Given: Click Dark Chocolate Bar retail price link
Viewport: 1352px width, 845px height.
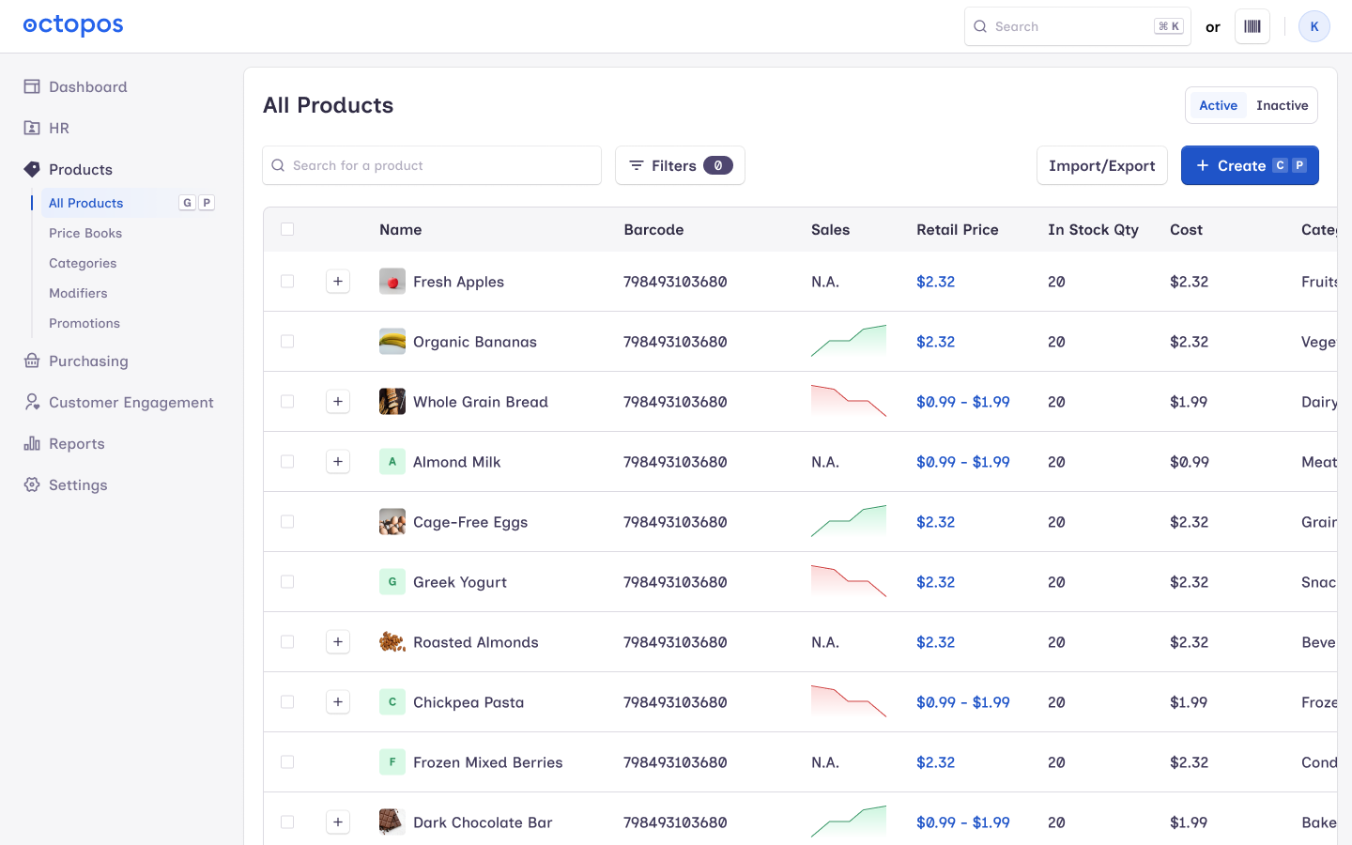Looking at the screenshot, I should (x=963, y=822).
